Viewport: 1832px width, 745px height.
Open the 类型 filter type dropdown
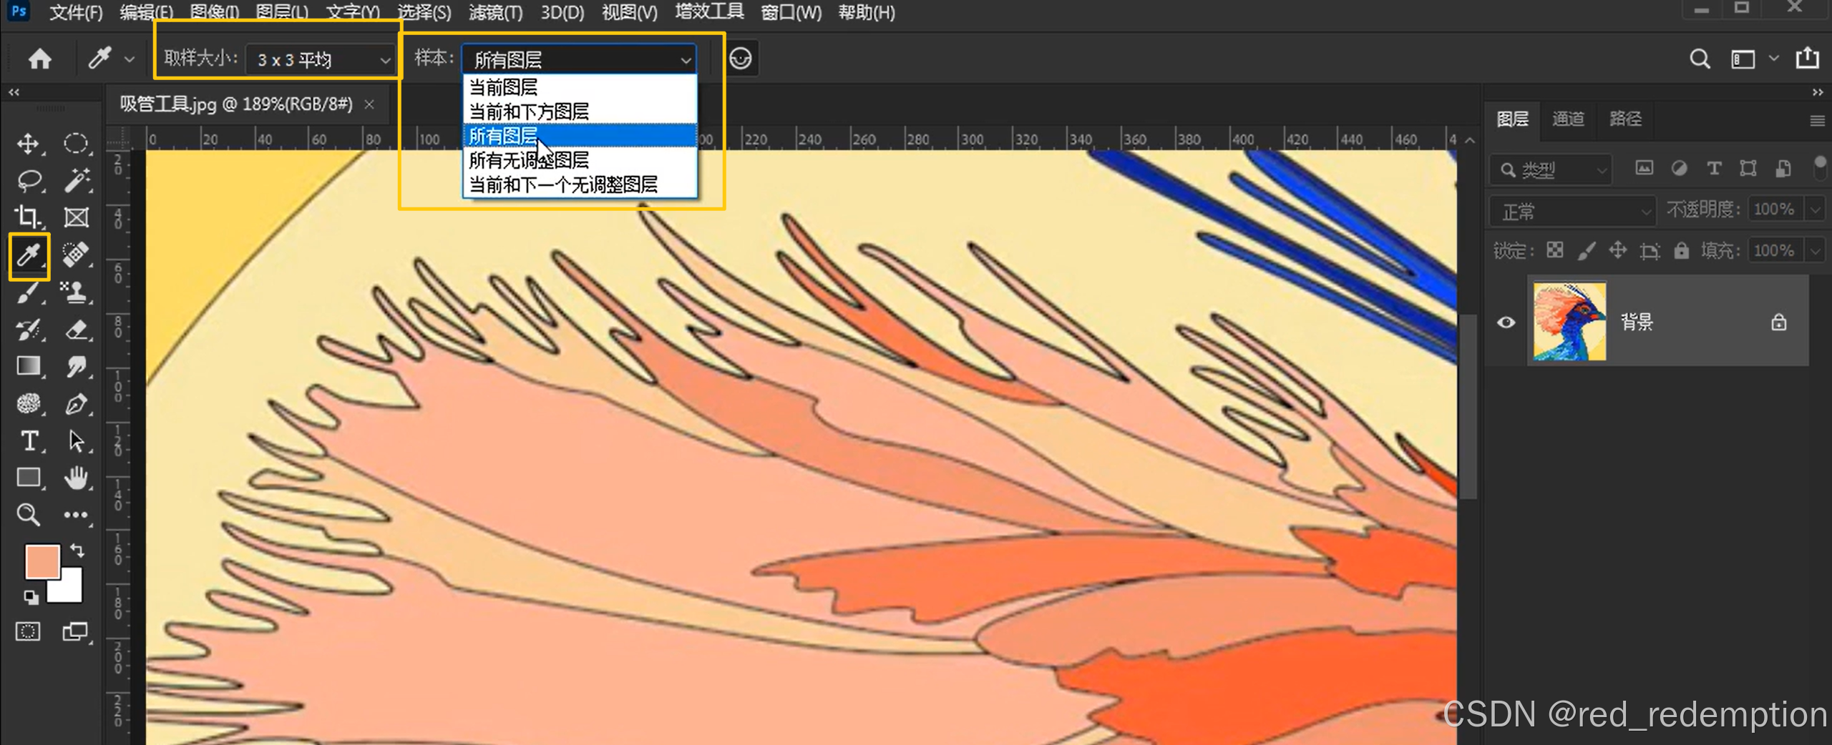coord(1551,169)
